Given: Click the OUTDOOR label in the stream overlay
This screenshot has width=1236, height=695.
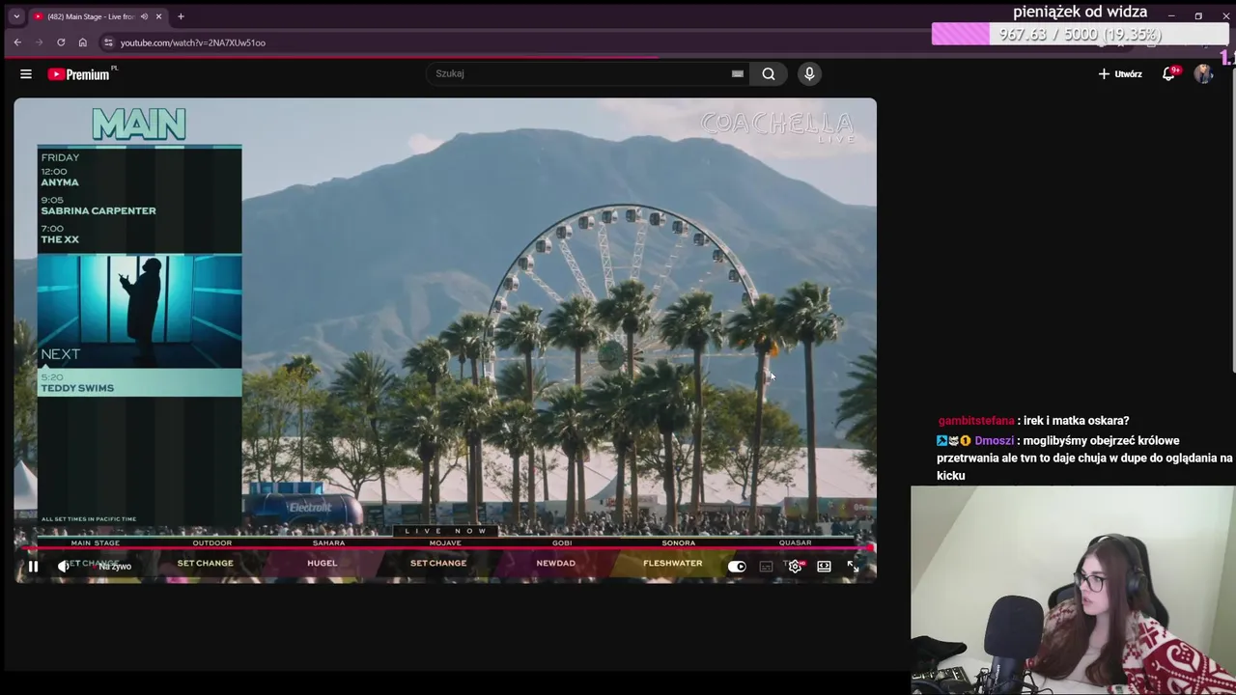Looking at the screenshot, I should [211, 542].
